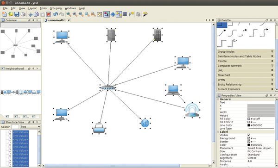Click the Open file folder icon
Image resolution: width=278 pixels, height=168 pixels.
coord(11,14)
